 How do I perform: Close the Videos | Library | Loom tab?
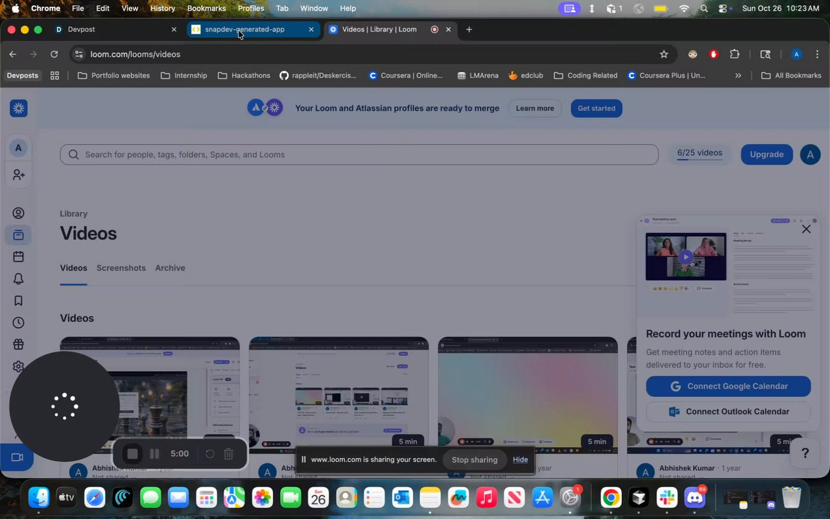tap(448, 29)
